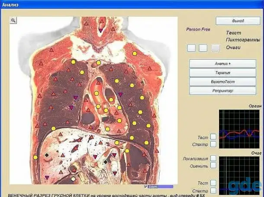
Task: Click the square button left of Очаги
Action: [216, 48]
